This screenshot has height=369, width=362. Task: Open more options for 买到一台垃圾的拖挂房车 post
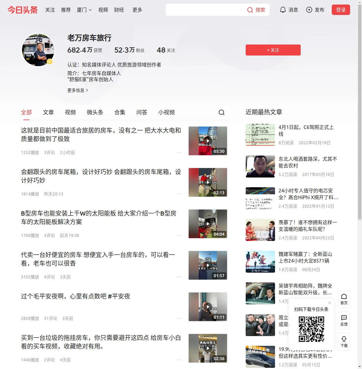coord(179,360)
